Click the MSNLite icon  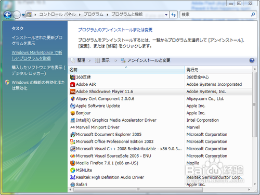click(73, 170)
